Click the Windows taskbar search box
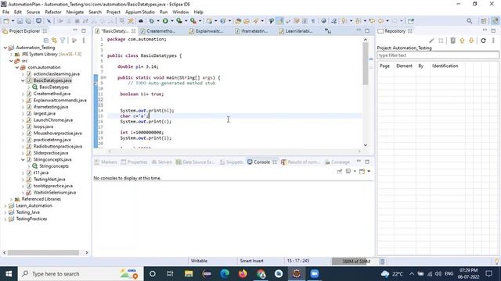 click(x=80, y=274)
